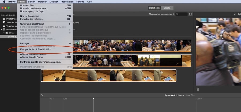This screenshot has height=112, width=241.
Task: Click the 7,0 s timeline ruler mark
Action: [65, 99]
